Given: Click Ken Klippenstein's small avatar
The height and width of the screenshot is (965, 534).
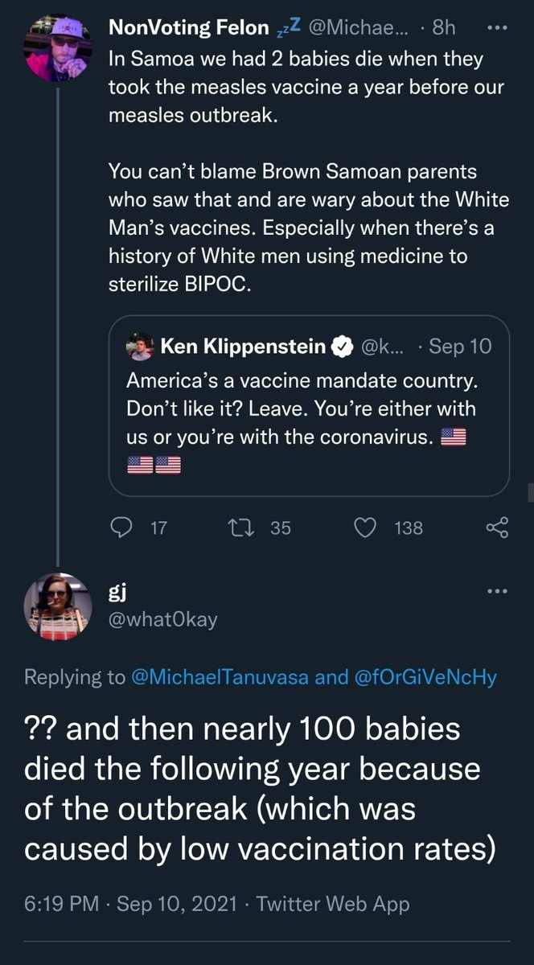Looking at the screenshot, I should (140, 347).
